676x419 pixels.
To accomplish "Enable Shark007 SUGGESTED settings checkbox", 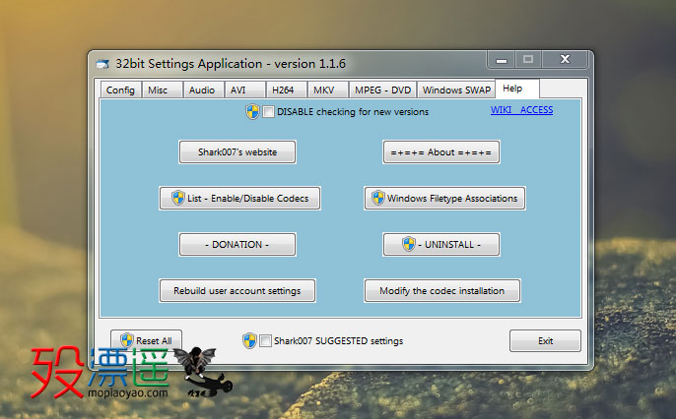I will [266, 340].
